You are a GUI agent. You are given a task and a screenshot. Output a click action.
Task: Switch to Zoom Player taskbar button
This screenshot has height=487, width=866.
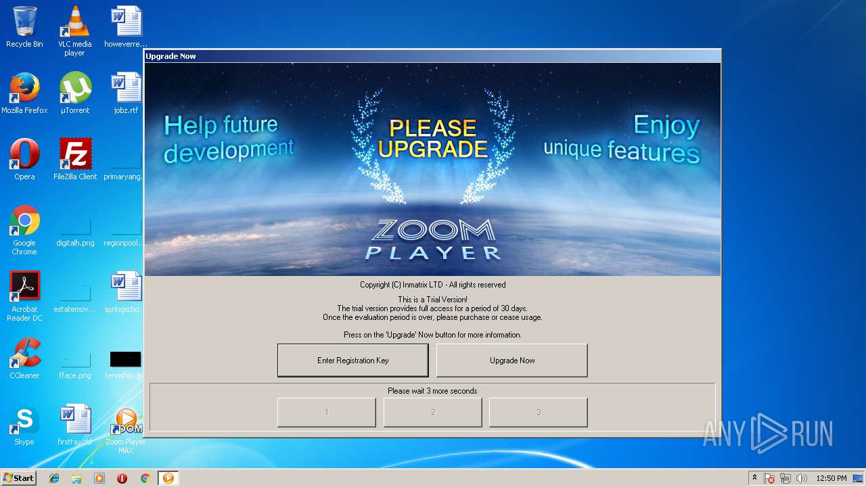[168, 478]
